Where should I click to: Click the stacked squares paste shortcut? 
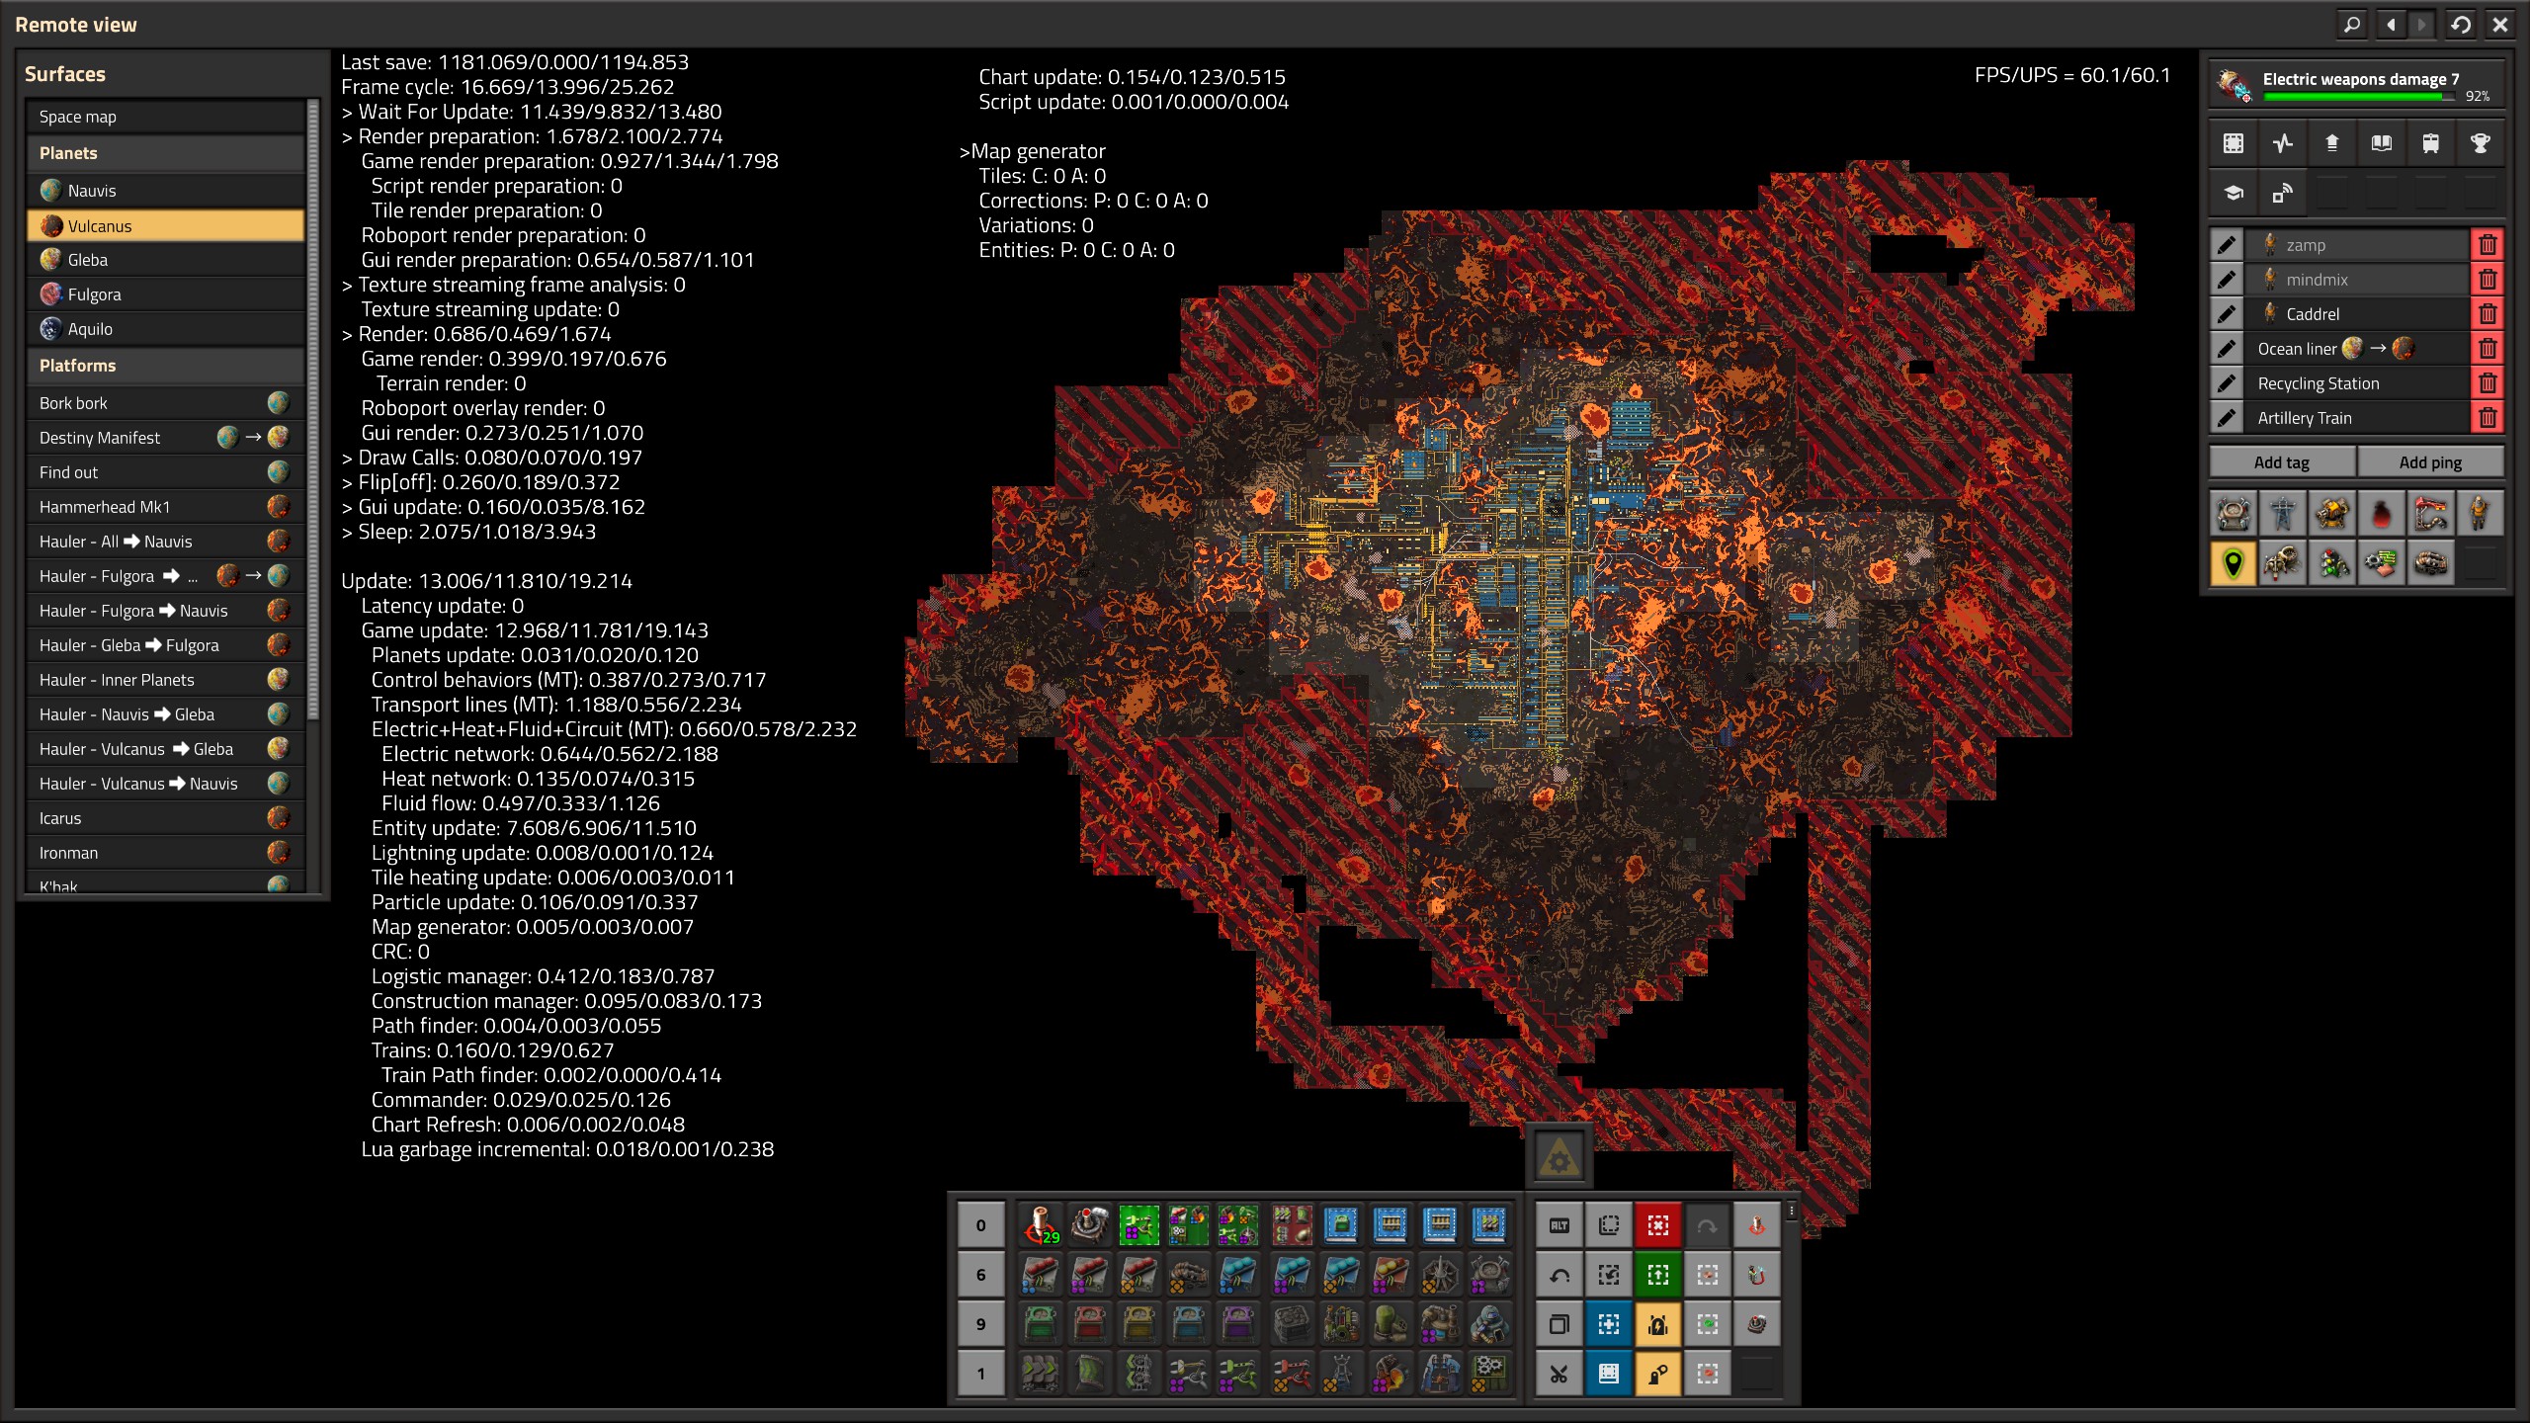pos(1559,1324)
